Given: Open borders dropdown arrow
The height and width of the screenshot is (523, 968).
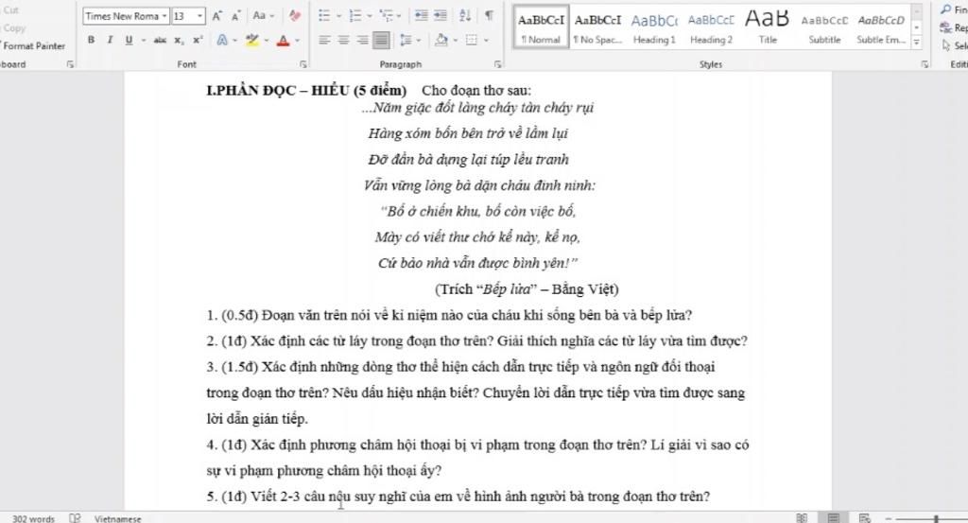Looking at the screenshot, I should 486,40.
